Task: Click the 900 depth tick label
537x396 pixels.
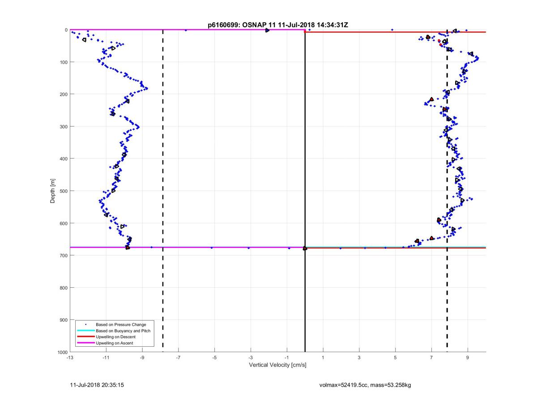Action: (x=64, y=320)
